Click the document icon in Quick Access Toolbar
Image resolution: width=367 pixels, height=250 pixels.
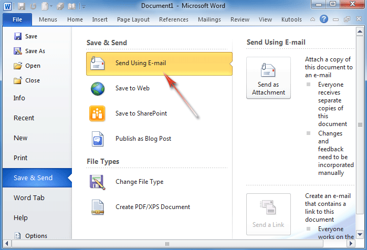coord(45,6)
